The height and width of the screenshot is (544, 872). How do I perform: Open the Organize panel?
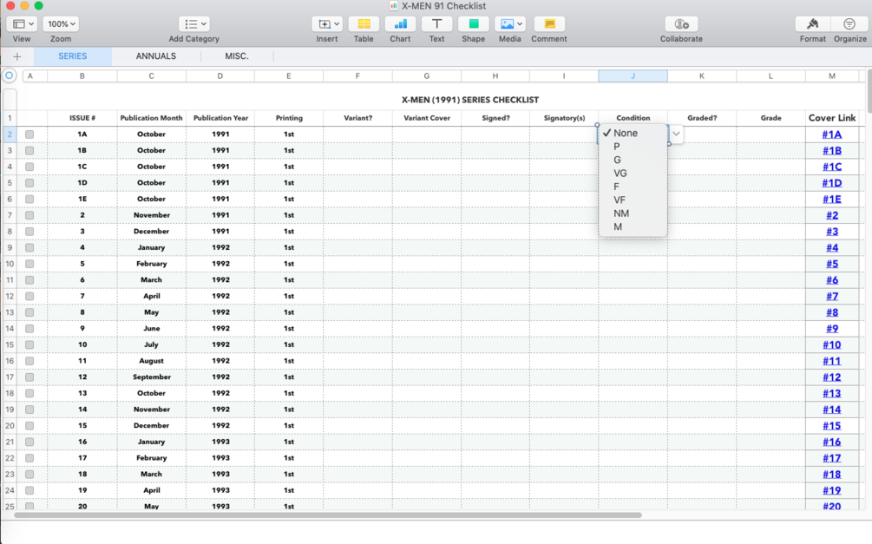849,24
